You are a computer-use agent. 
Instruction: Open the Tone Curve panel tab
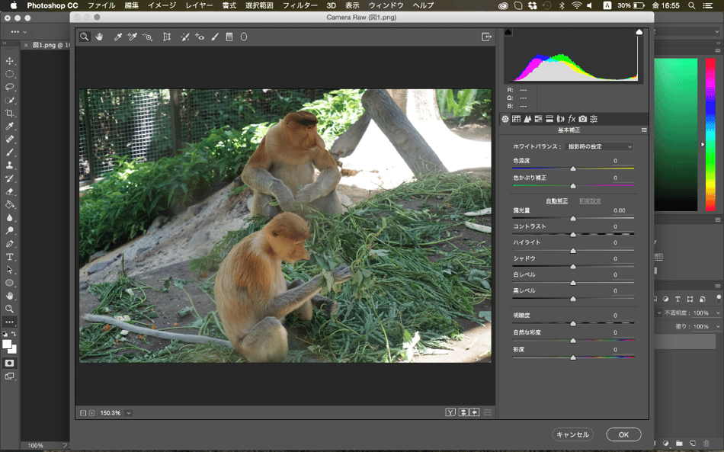pyautogui.click(x=516, y=119)
